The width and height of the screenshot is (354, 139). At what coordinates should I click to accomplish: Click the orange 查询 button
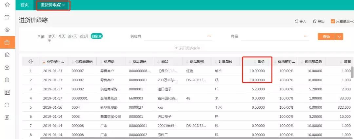[326, 37]
